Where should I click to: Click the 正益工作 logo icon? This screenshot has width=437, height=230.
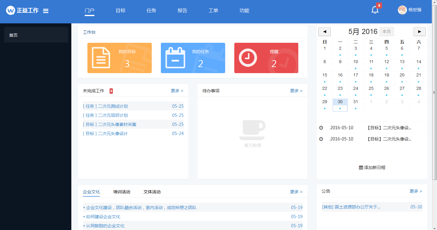coord(11,10)
